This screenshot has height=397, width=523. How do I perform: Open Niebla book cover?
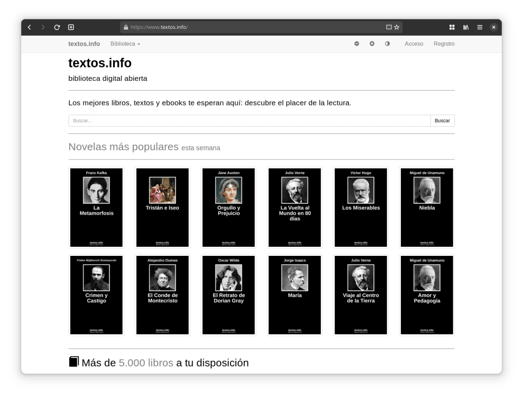tap(427, 207)
